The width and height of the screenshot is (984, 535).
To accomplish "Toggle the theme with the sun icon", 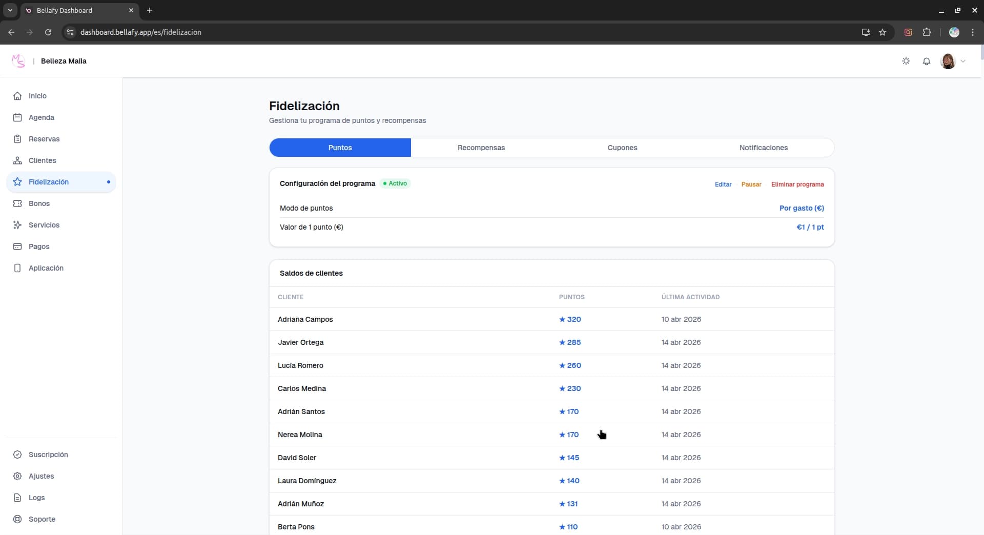I will click(x=906, y=60).
